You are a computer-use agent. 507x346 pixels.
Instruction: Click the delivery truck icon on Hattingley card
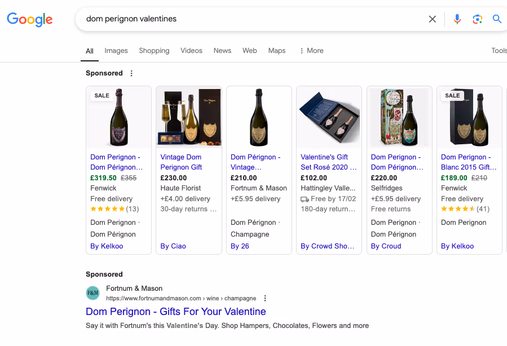pos(305,199)
